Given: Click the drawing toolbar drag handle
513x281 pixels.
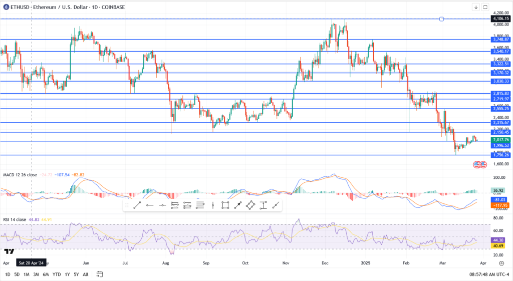Looking at the screenshot, I should [127, 205].
